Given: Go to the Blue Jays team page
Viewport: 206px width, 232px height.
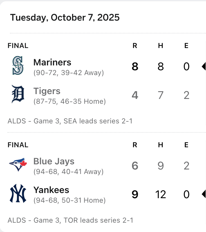Looking at the screenshot, I should tap(54, 161).
